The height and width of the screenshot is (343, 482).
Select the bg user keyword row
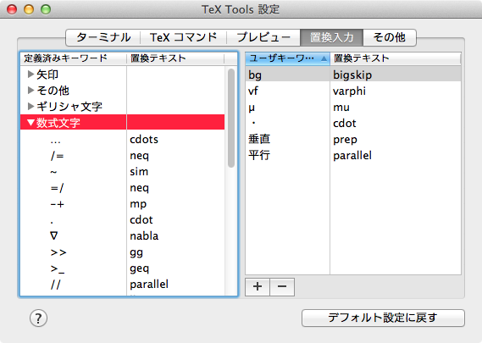point(353,75)
